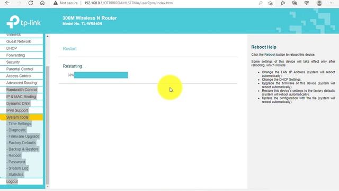Click the 300M Wireless N Router title
The height and width of the screenshot is (191, 339).
90,18
